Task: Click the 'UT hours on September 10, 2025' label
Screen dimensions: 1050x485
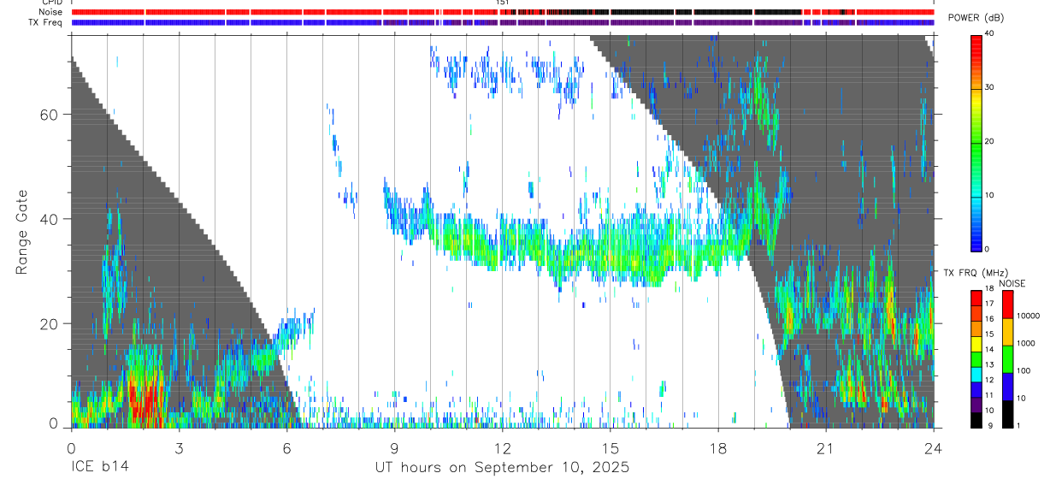Action: point(502,468)
